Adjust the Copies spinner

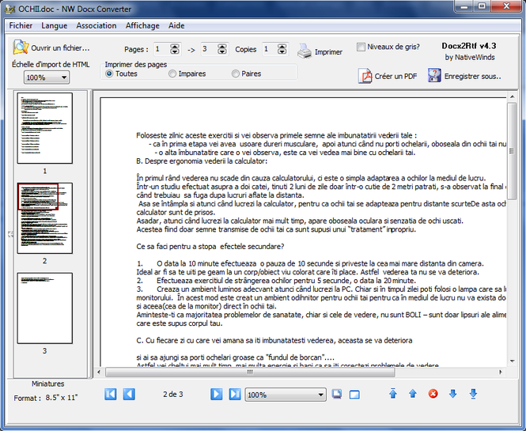[282, 49]
